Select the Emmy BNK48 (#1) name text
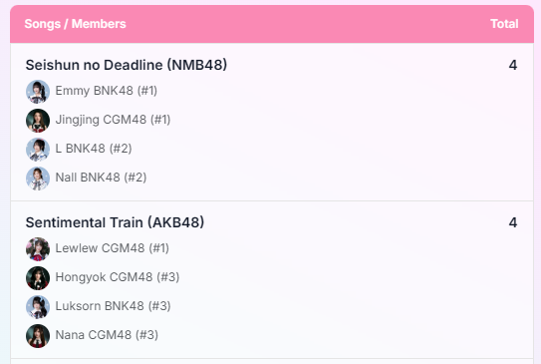Image resolution: width=541 pixels, height=364 pixels. coord(107,91)
